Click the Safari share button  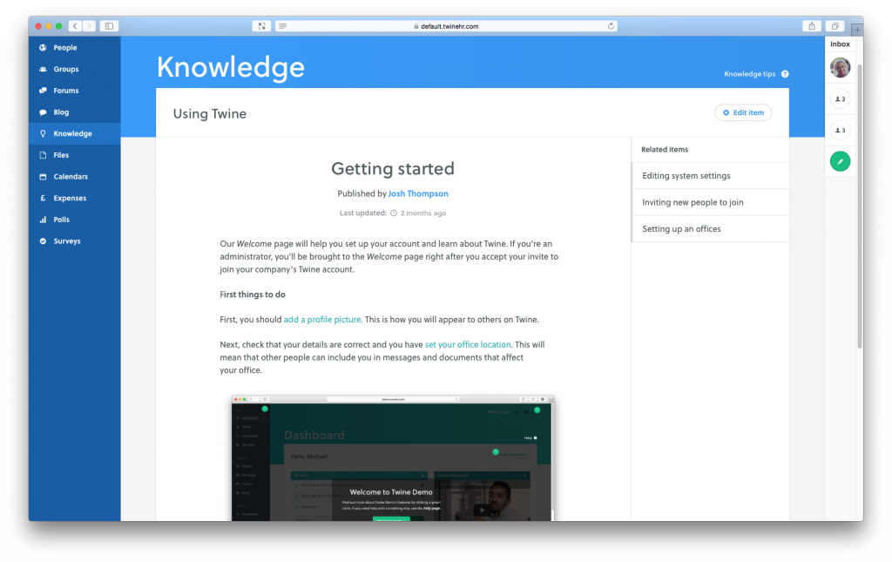[x=812, y=26]
